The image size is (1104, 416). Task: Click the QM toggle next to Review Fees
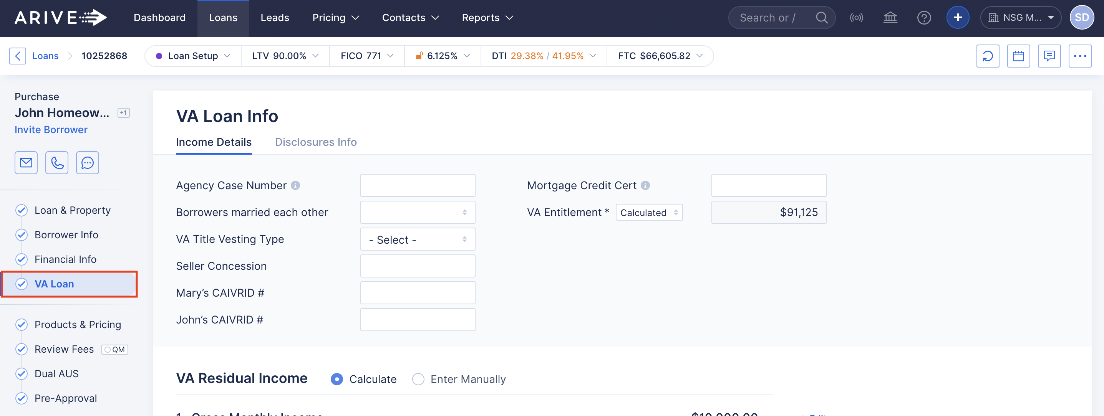pyautogui.click(x=114, y=349)
